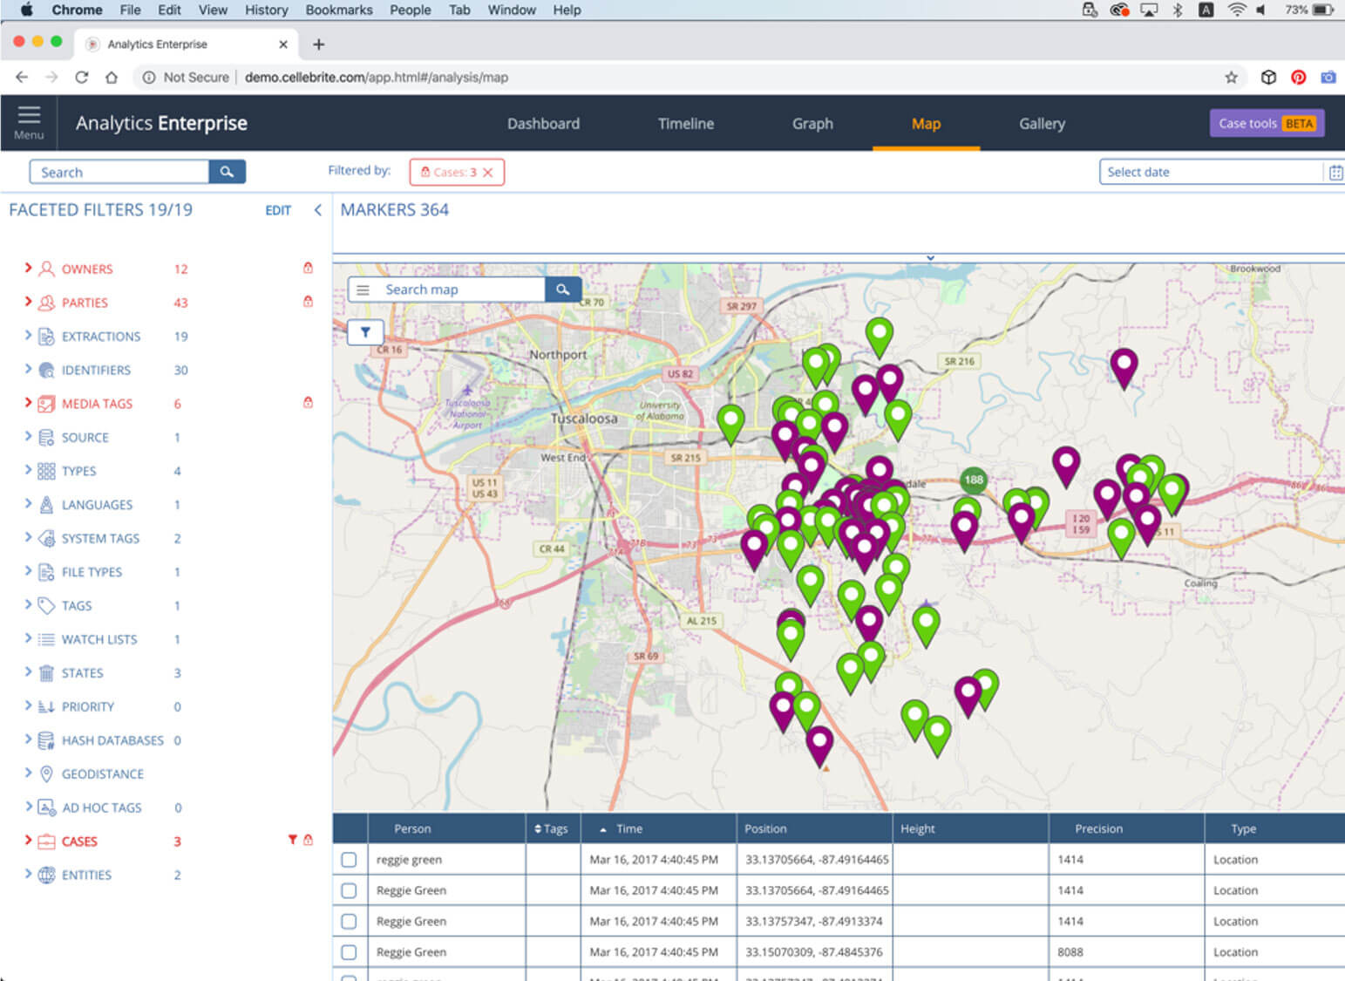Collapse the faceted filters panel arrow
Screen dimensions: 1345x981
pyautogui.click(x=317, y=210)
